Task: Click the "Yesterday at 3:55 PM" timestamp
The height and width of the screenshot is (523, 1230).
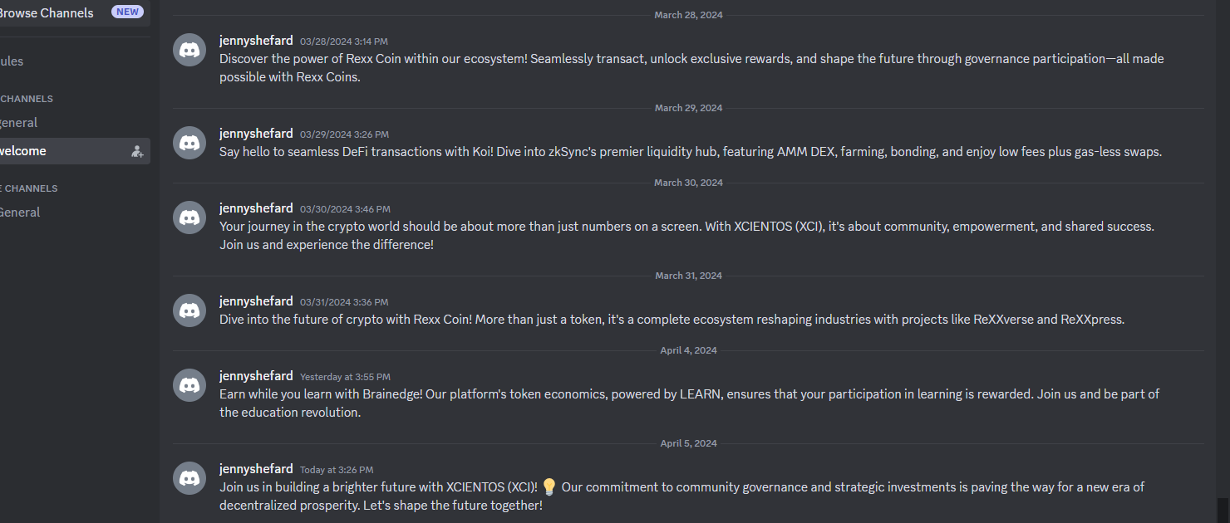Action: point(345,377)
